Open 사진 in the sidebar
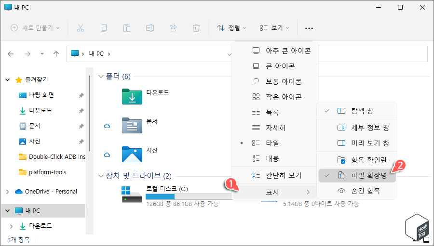Image resolution: width=434 pixels, height=246 pixels. 35,141
